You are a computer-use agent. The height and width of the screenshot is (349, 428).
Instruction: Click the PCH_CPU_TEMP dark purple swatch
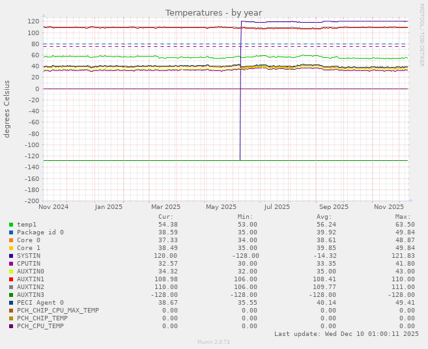click(x=11, y=326)
